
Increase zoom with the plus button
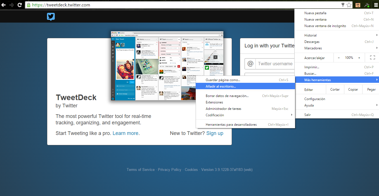click(x=359, y=58)
